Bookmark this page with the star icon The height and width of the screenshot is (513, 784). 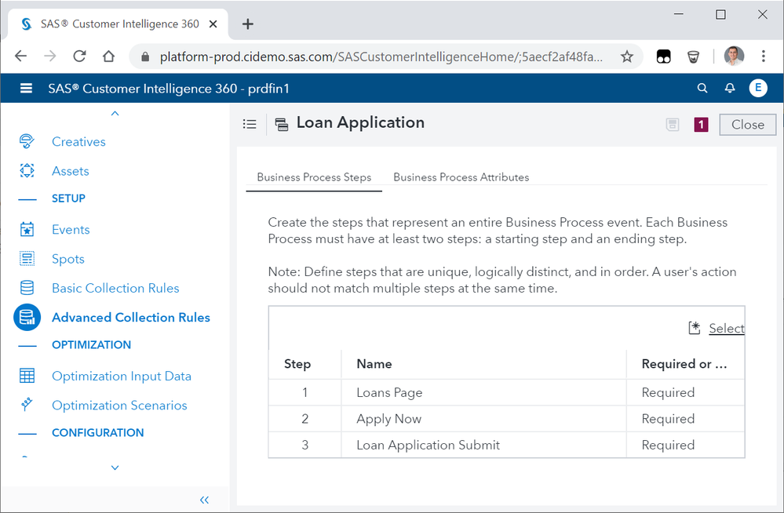(x=626, y=56)
